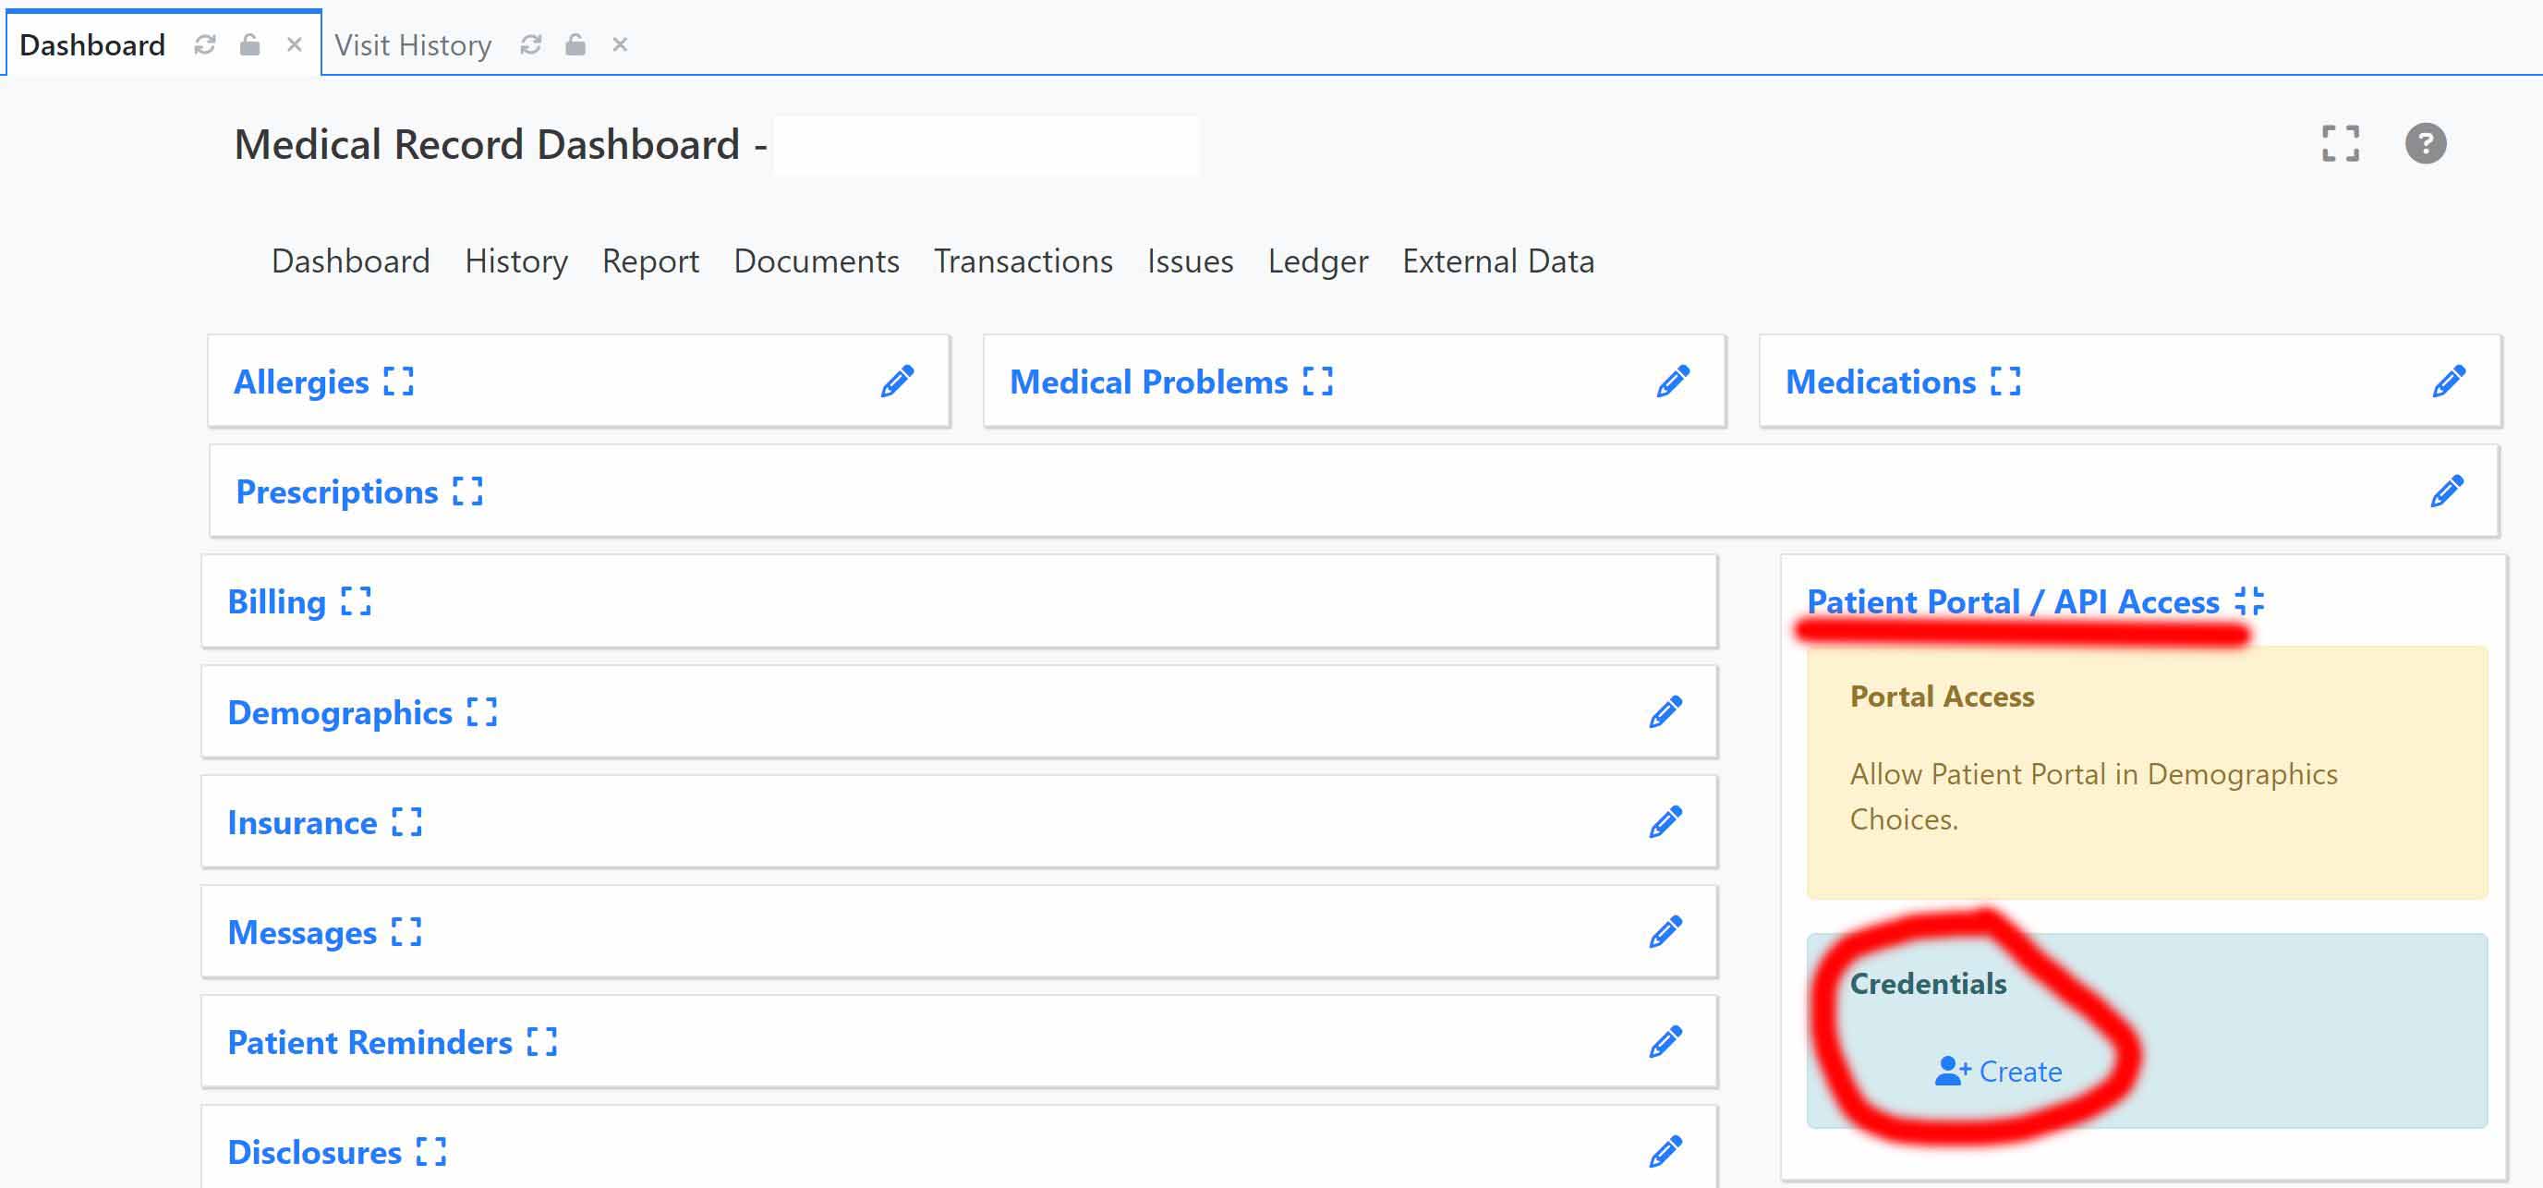Select the Transactions menu item

tap(1023, 260)
